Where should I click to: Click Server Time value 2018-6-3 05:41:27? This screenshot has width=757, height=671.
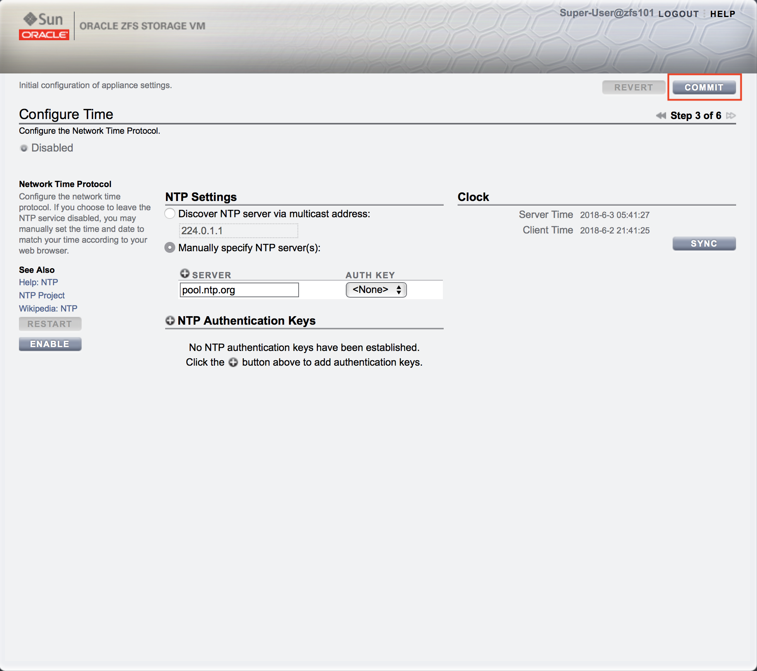click(615, 215)
